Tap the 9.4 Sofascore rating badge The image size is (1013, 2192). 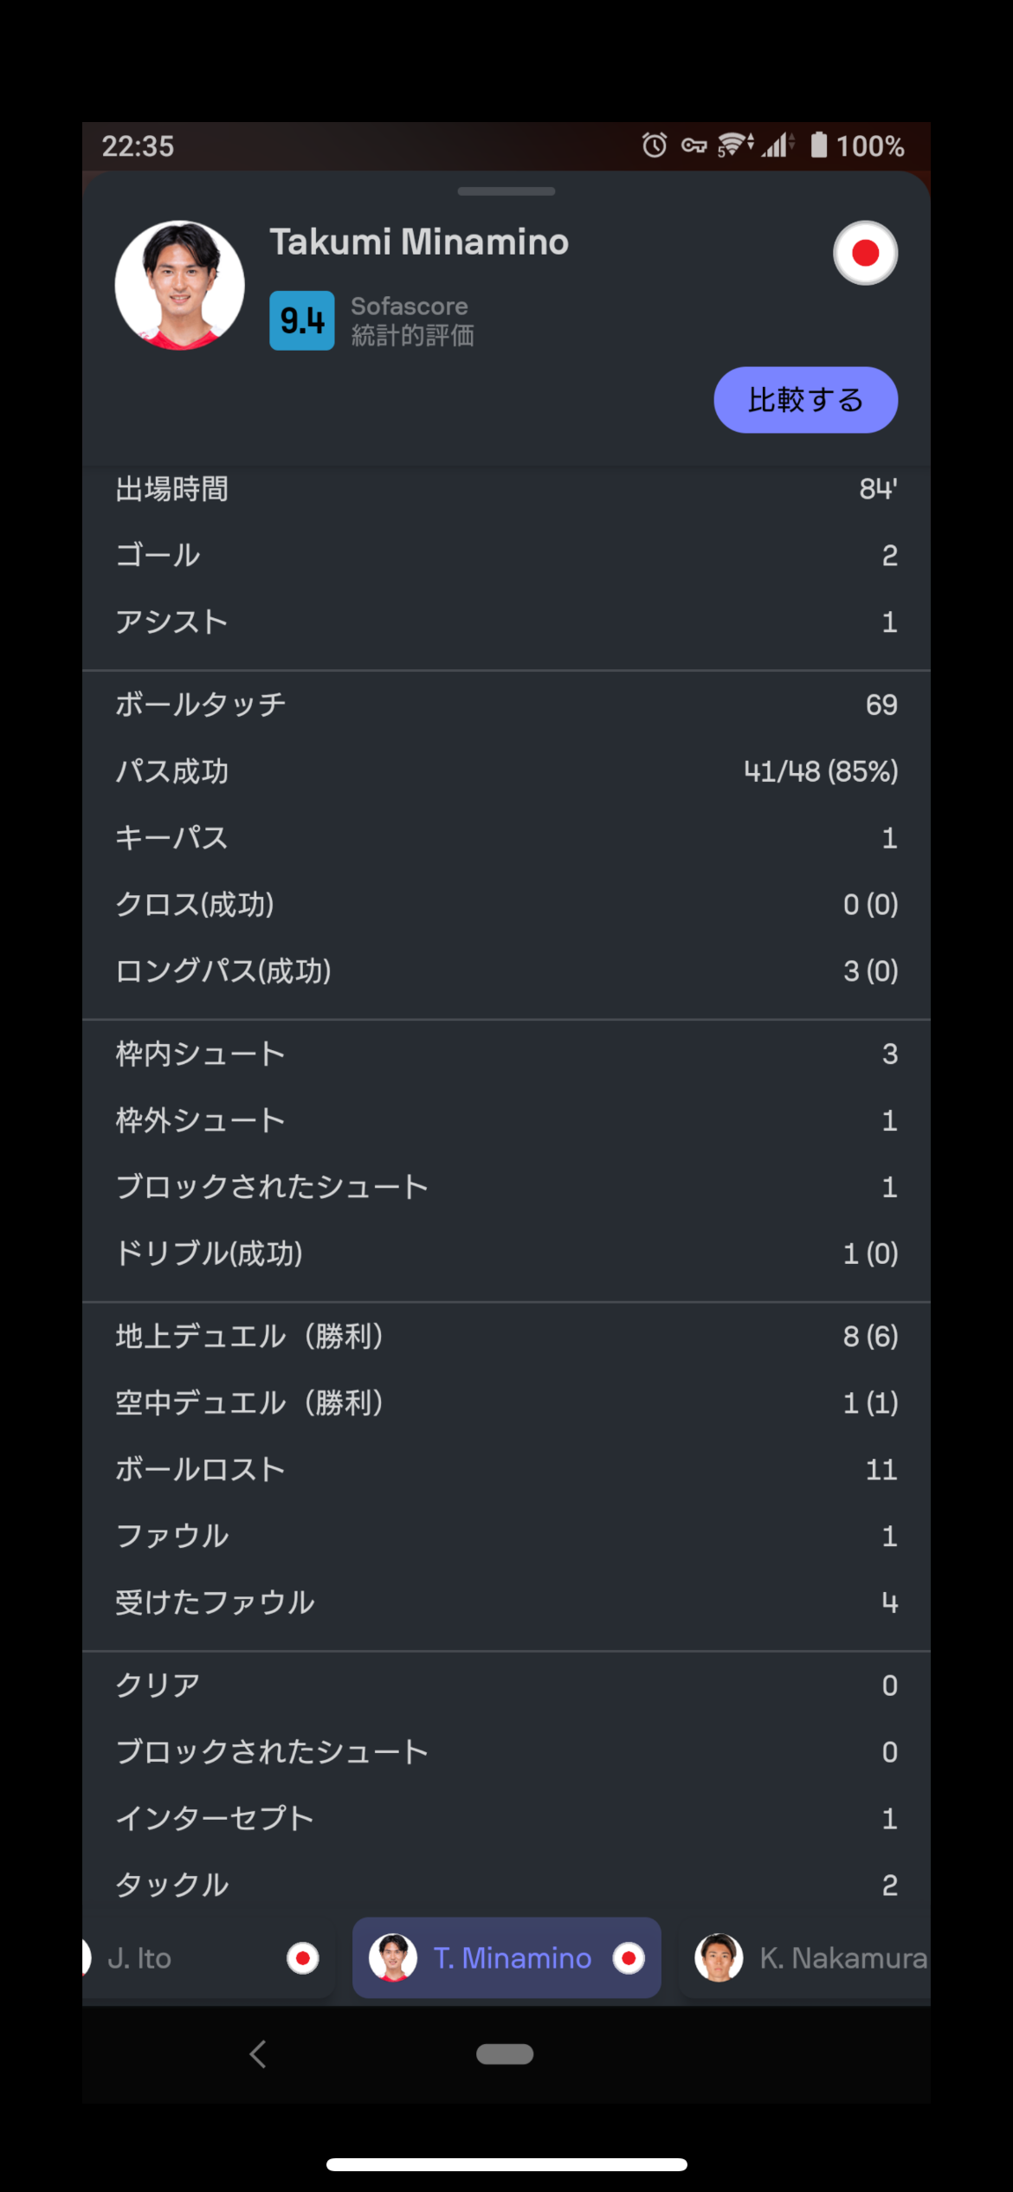click(302, 320)
